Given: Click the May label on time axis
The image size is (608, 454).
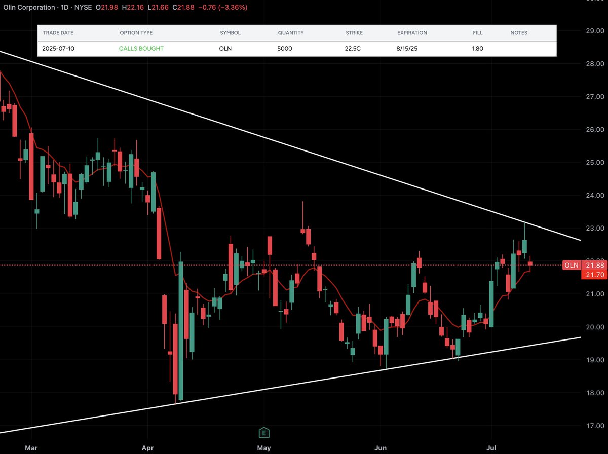Looking at the screenshot, I should pos(263,448).
